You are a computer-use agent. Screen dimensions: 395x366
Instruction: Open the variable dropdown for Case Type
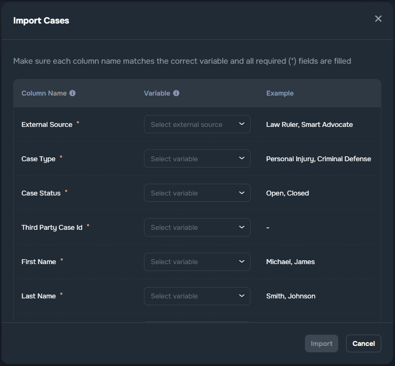click(197, 158)
